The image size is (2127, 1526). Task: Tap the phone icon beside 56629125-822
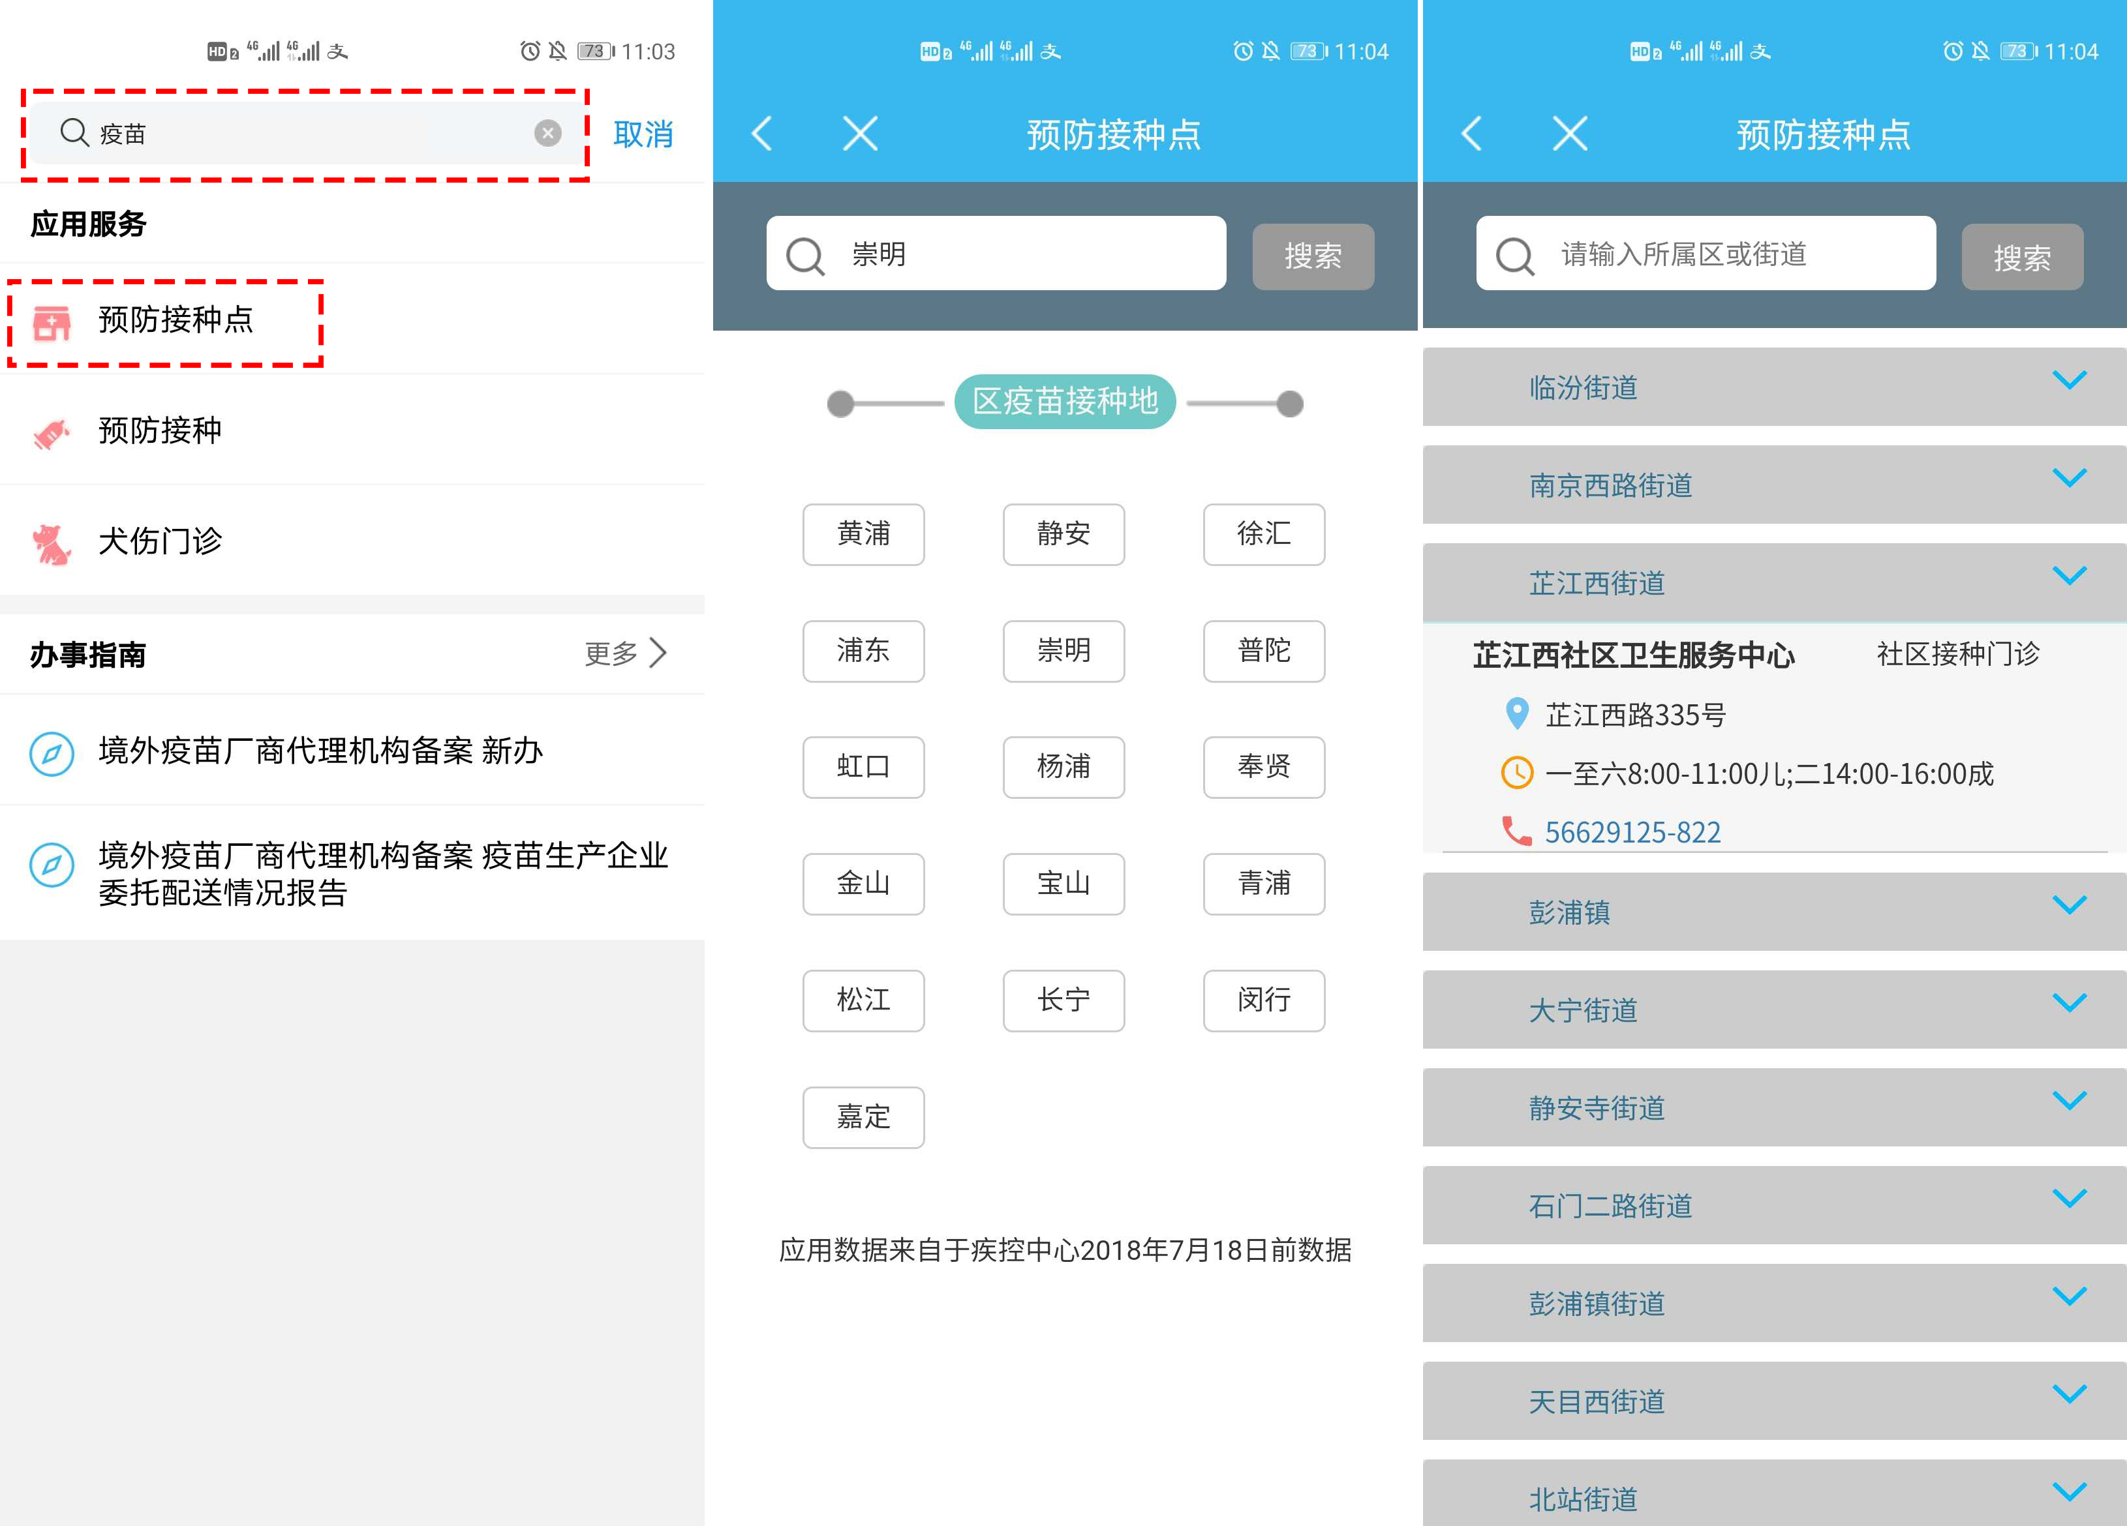1516,830
